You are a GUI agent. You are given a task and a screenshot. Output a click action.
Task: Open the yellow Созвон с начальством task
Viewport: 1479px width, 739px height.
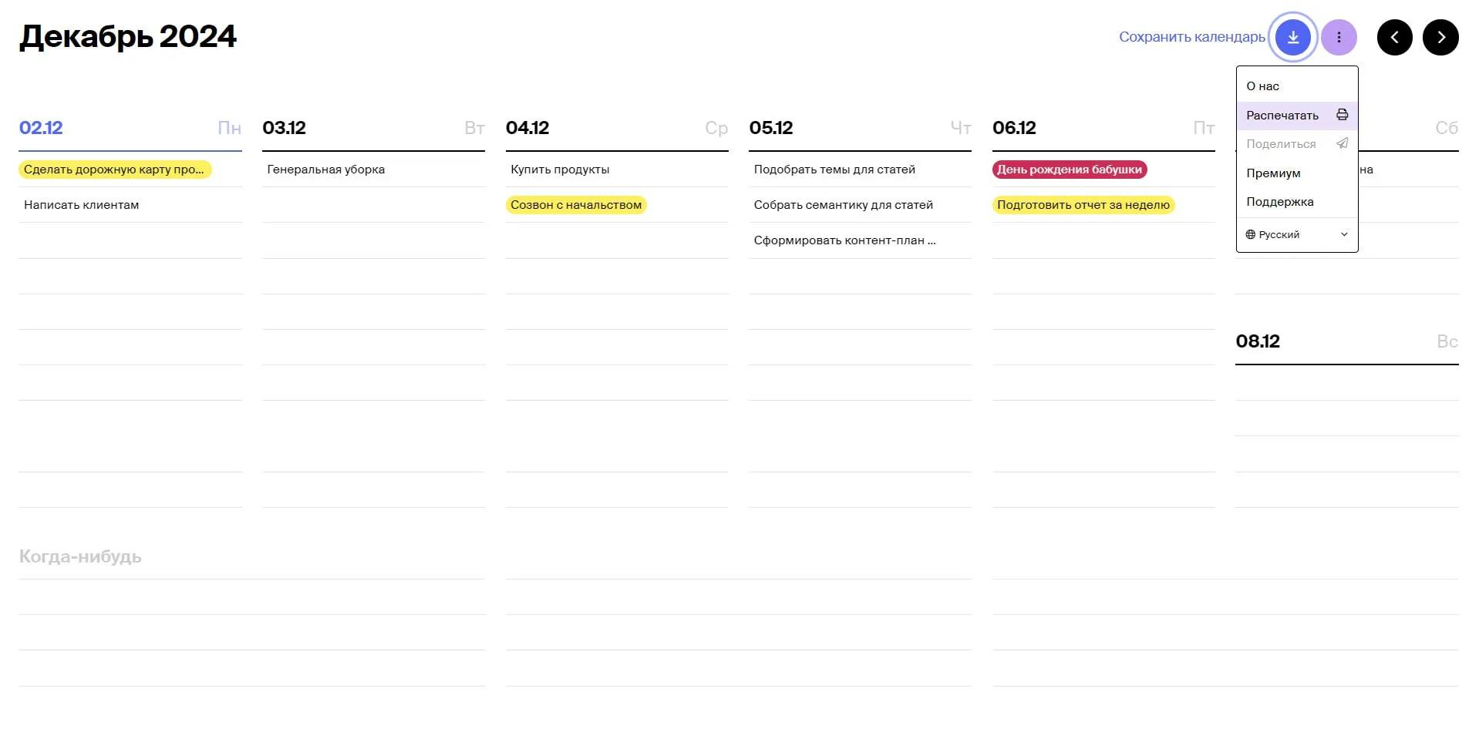[x=576, y=205]
